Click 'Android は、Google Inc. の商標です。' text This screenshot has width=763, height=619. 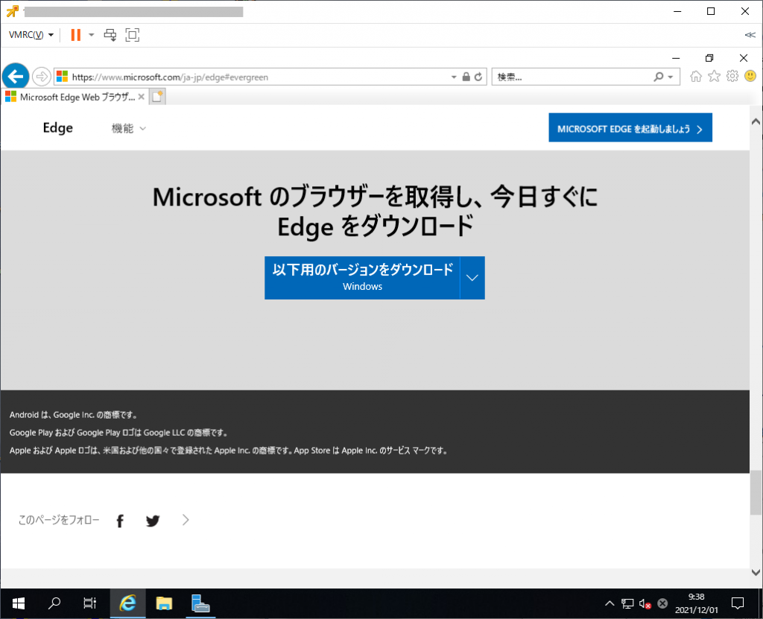[x=74, y=415]
